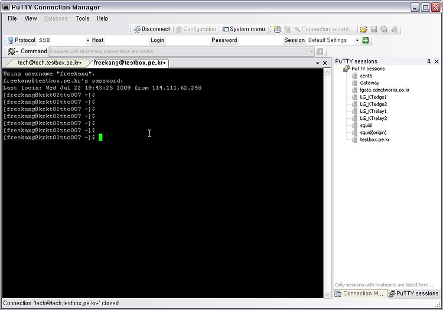Click the Gateway session icon
The height and width of the screenshot is (310, 443).
(354, 83)
